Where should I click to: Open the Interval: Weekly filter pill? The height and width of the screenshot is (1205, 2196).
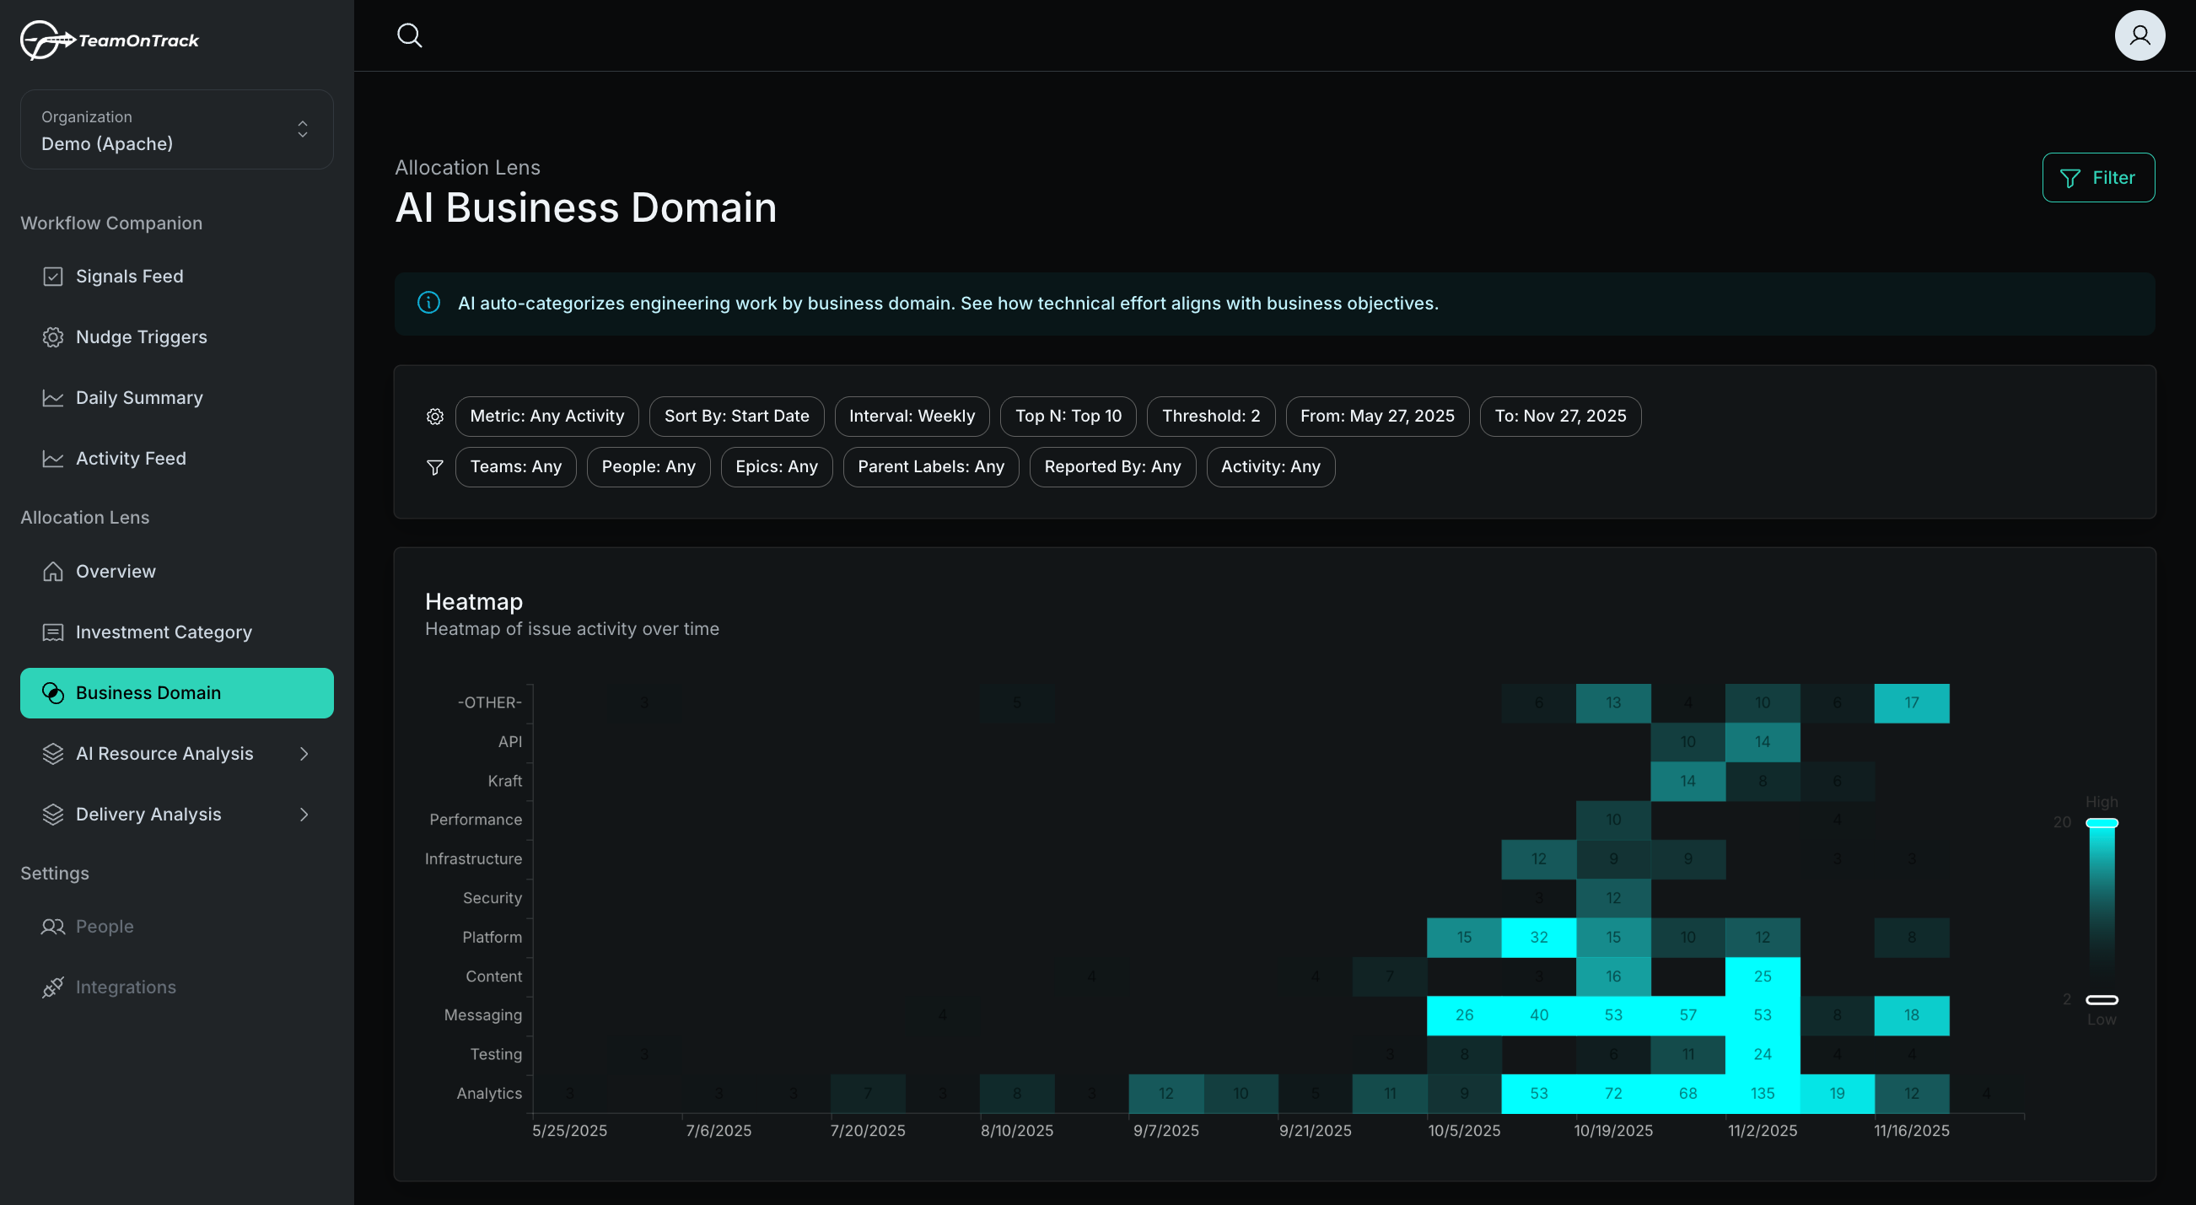[x=912, y=416]
